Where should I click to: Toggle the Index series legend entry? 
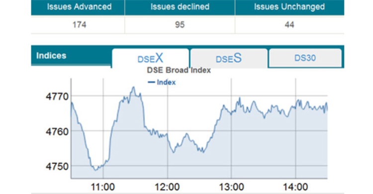162,83
